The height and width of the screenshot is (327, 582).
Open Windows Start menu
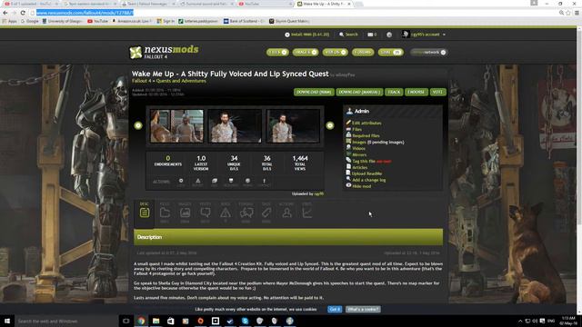pos(7,321)
